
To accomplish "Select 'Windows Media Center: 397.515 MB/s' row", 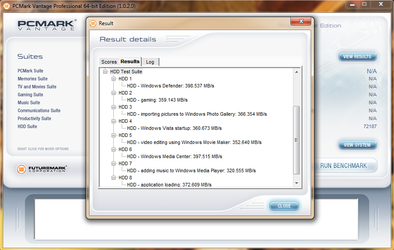I will [174, 156].
